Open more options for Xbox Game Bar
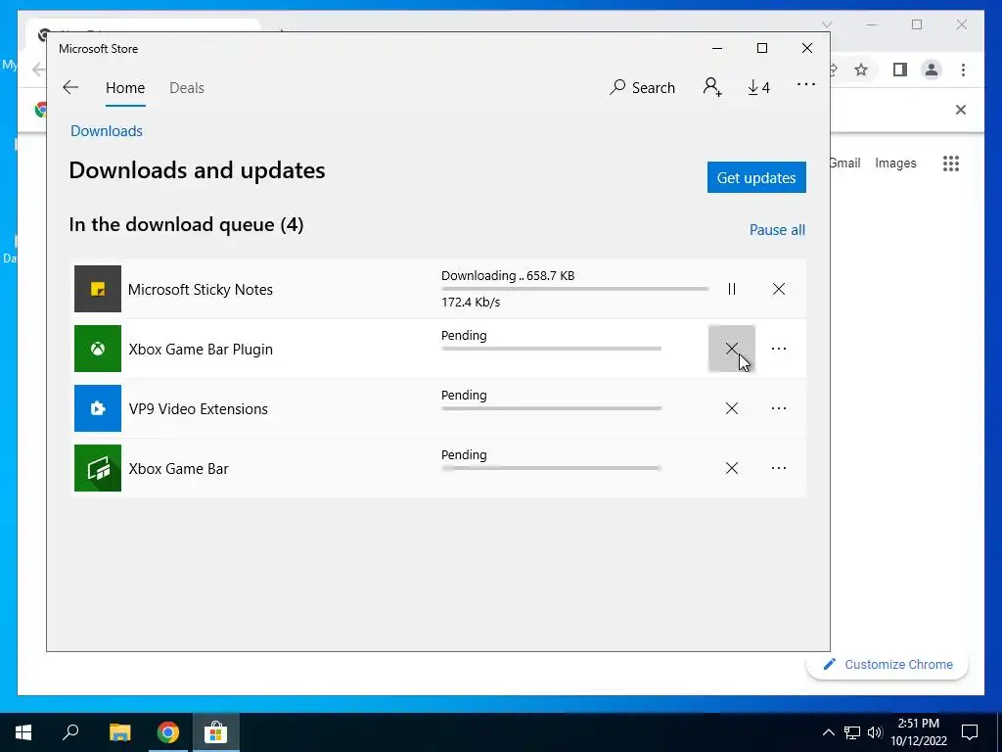This screenshot has height=752, width=1002. tap(778, 468)
